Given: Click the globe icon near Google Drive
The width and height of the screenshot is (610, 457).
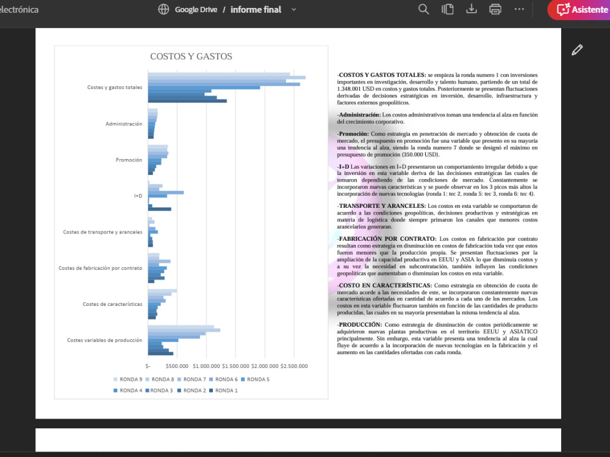Looking at the screenshot, I should coord(163,9).
